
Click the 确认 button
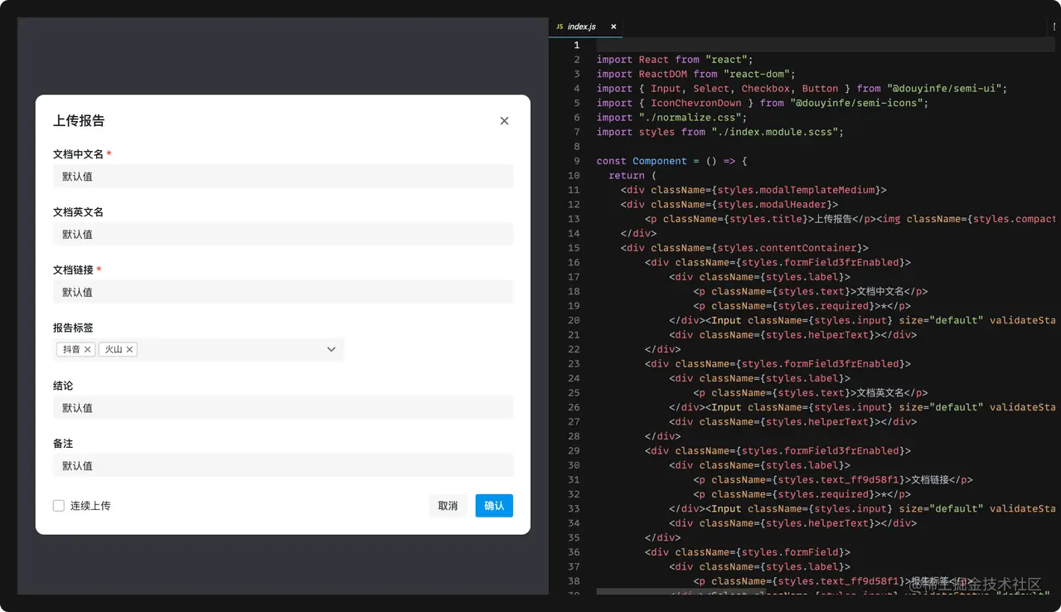tap(494, 506)
